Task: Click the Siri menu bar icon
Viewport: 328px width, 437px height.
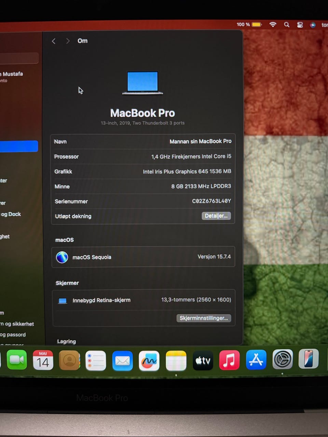Action: coord(313,25)
